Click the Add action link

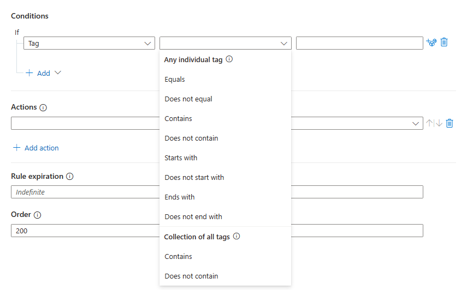36,148
